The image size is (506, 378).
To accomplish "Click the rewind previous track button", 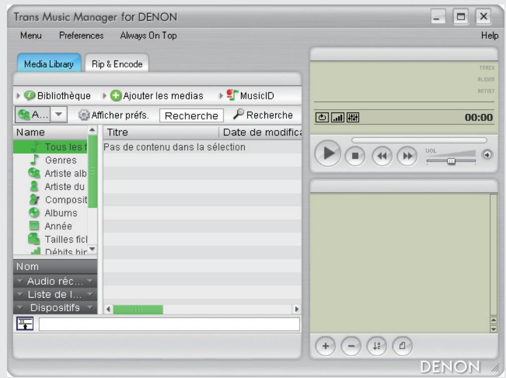I will point(382,156).
